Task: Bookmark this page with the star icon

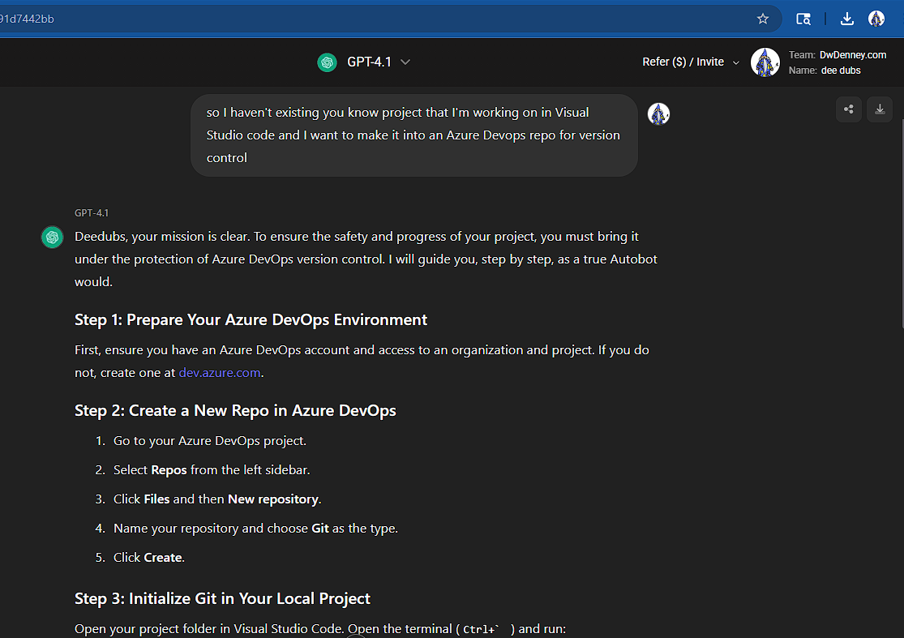Action: (763, 19)
